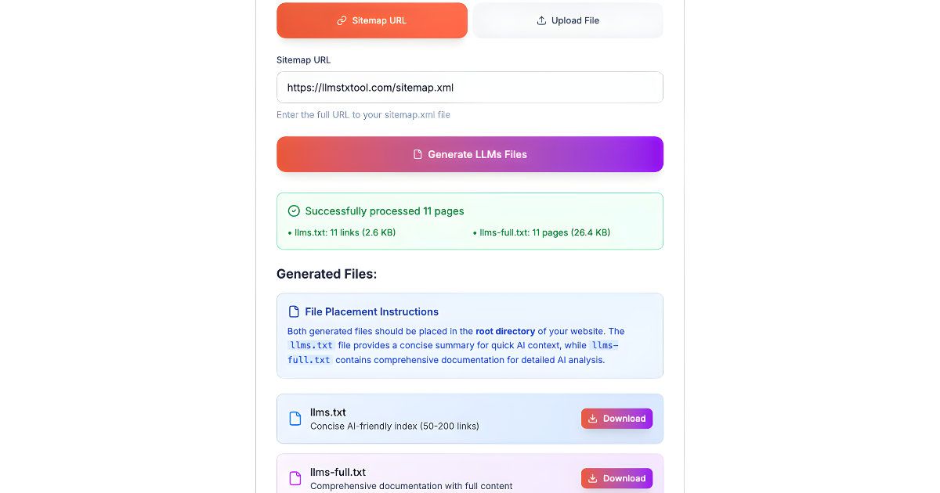This screenshot has width=940, height=493.
Task: Click the 'llms-full.txt: 11 pages' stat line
Action: tap(544, 232)
